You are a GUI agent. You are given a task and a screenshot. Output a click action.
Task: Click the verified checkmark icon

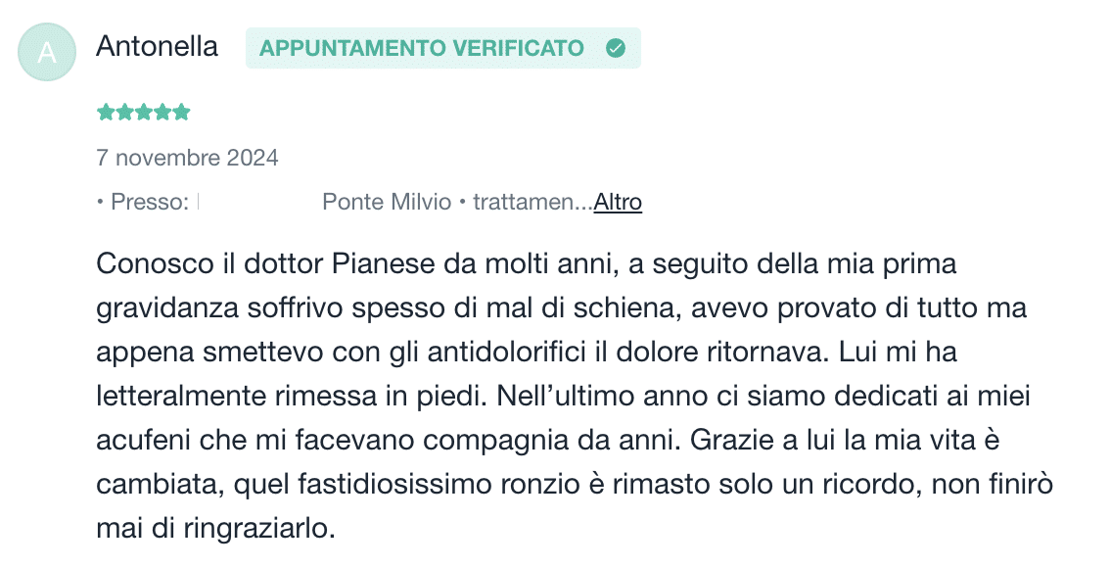point(616,48)
